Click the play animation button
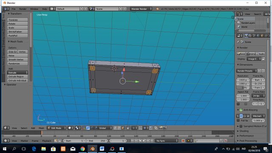Image resolution: width=272 pixels, height=153 pixels. pos(144,141)
